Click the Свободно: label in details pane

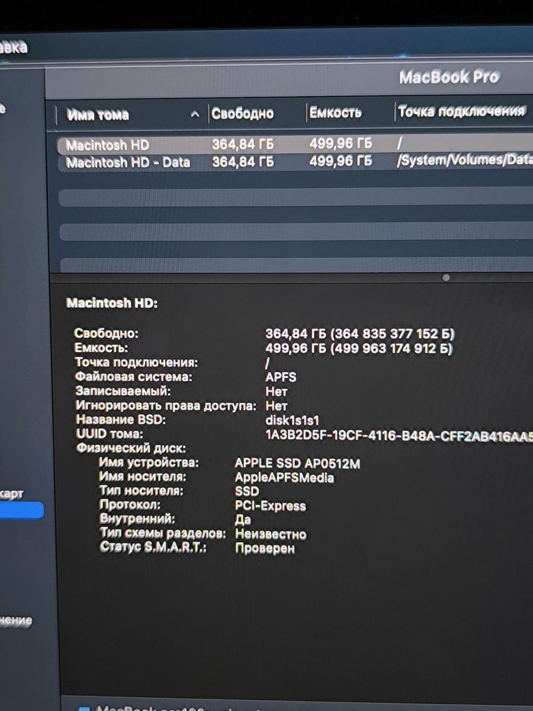(107, 333)
